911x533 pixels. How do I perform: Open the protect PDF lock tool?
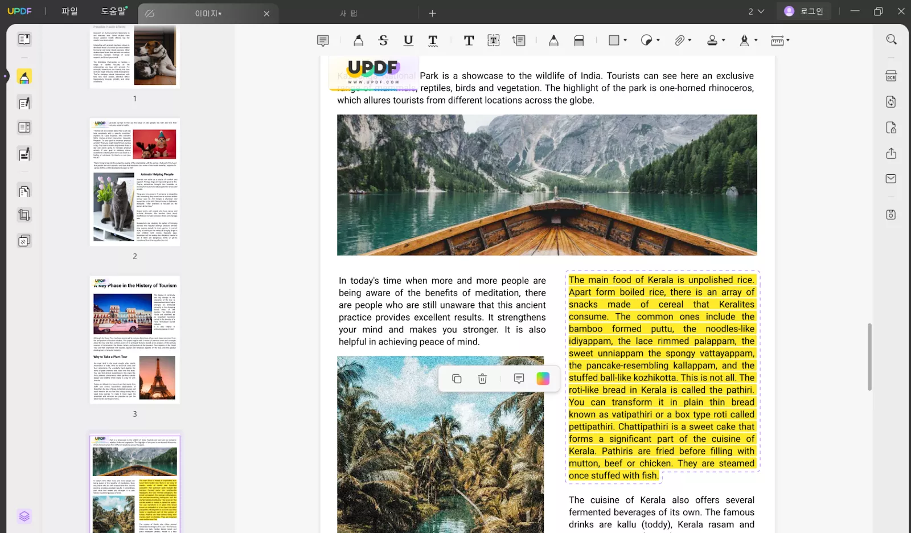(x=891, y=128)
